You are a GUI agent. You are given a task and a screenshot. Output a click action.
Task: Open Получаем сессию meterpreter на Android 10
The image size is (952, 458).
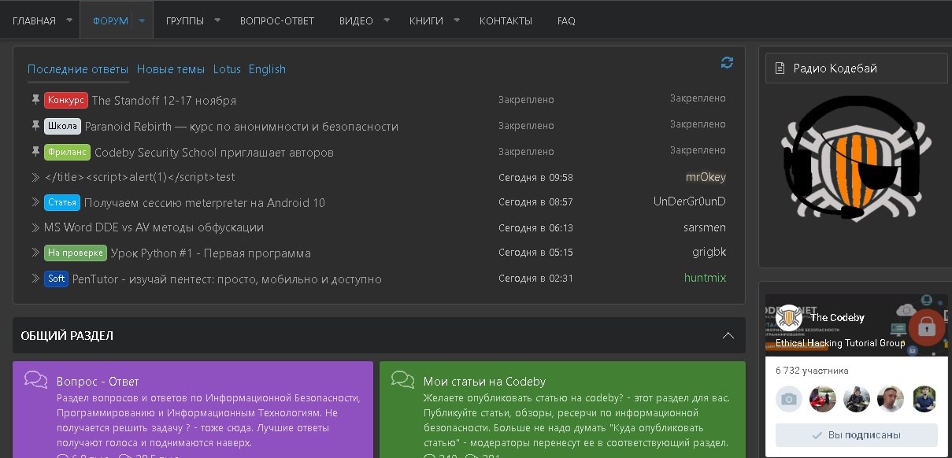[x=205, y=203]
